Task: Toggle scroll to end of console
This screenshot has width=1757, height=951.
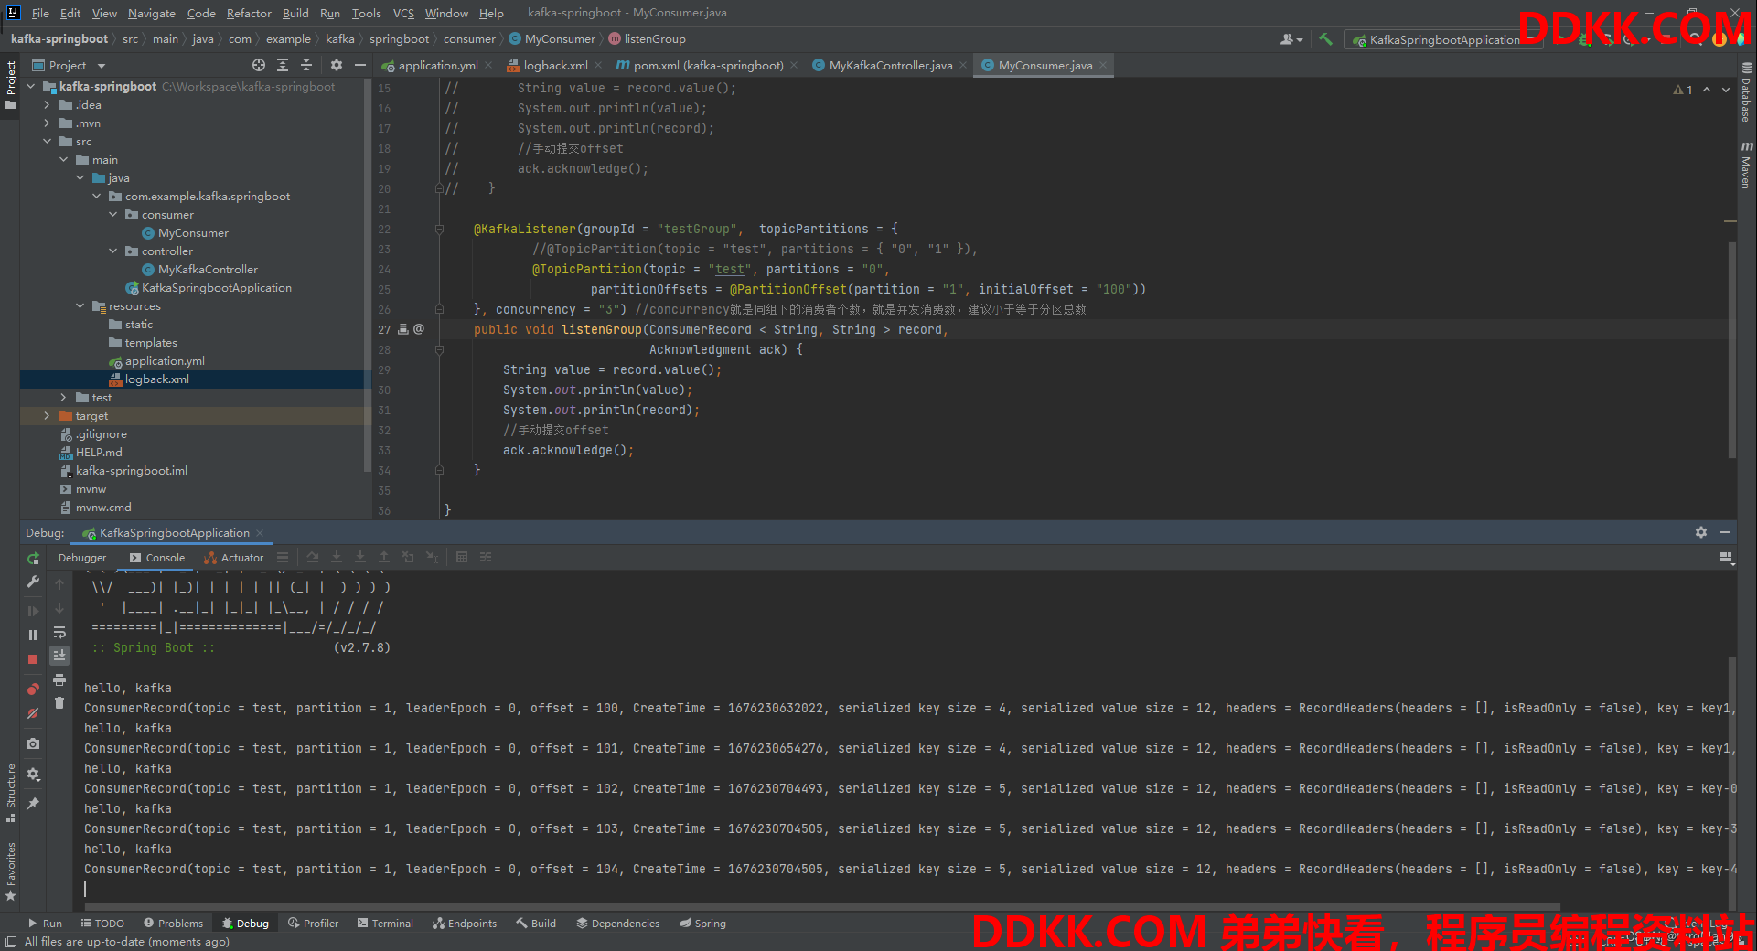Action: click(59, 655)
